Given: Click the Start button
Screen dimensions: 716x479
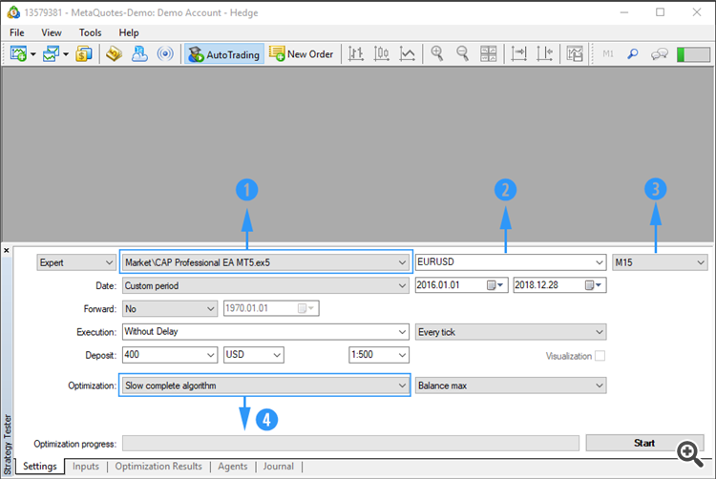Looking at the screenshot, I should [x=644, y=443].
